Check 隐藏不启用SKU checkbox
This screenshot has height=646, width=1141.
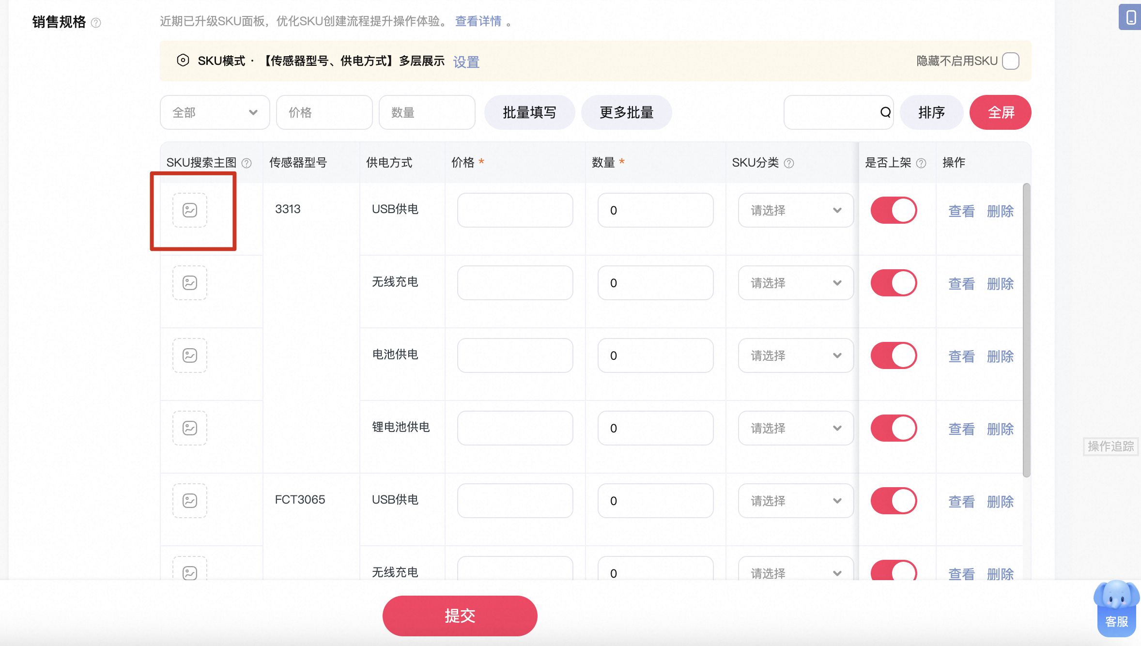1011,61
